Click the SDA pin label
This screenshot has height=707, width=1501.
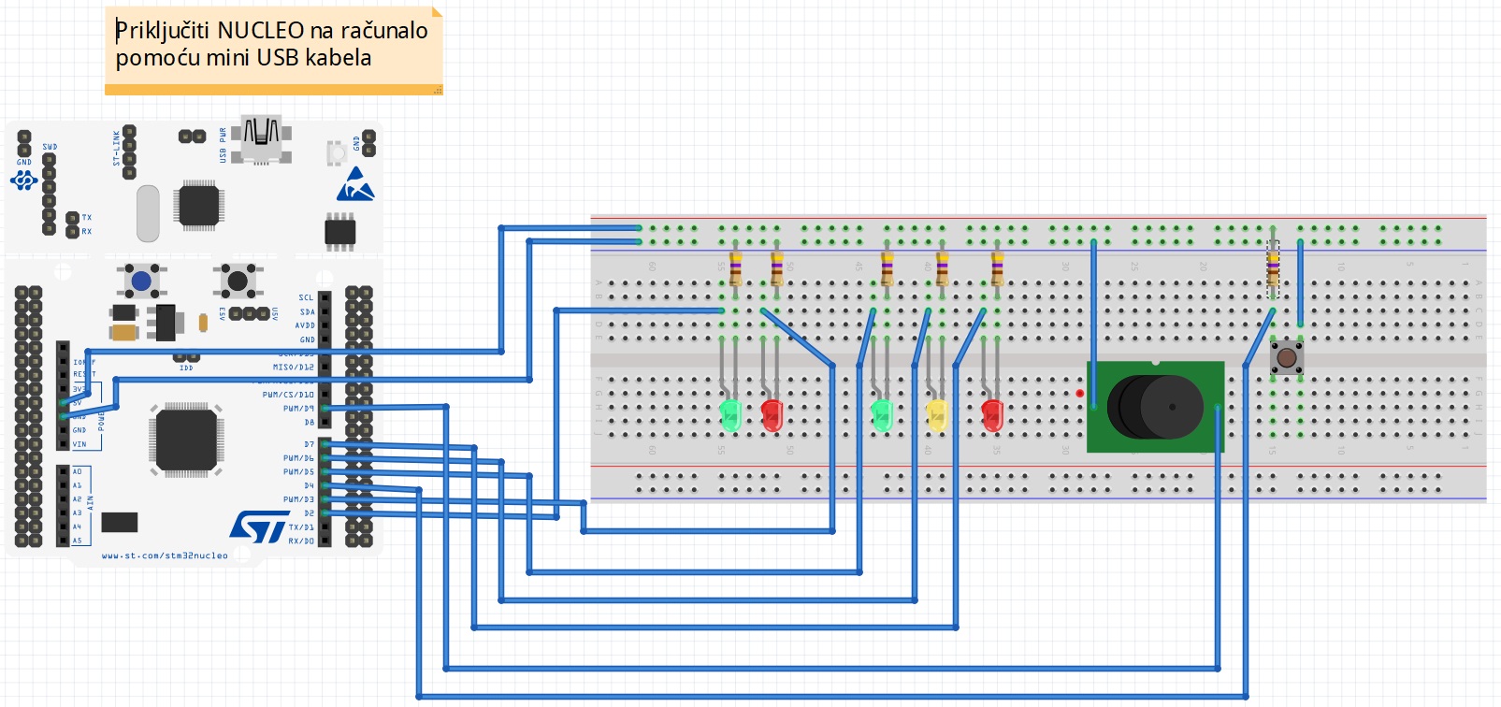pyautogui.click(x=307, y=312)
